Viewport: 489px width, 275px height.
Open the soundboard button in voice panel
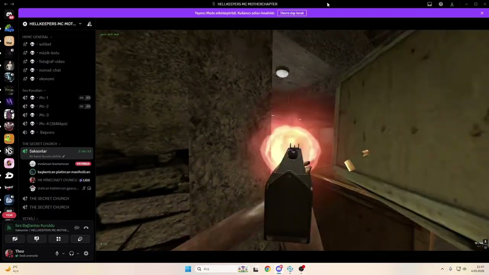point(80,239)
